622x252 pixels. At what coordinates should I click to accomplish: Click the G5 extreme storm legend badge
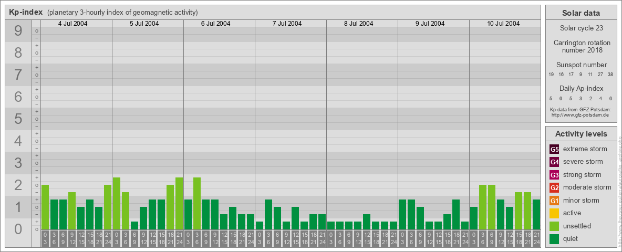point(555,150)
